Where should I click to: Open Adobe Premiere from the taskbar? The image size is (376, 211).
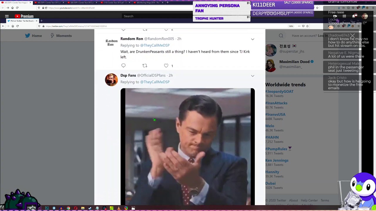coord(39,208)
